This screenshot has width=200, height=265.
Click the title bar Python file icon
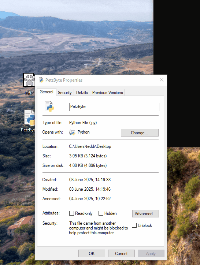point(41,80)
